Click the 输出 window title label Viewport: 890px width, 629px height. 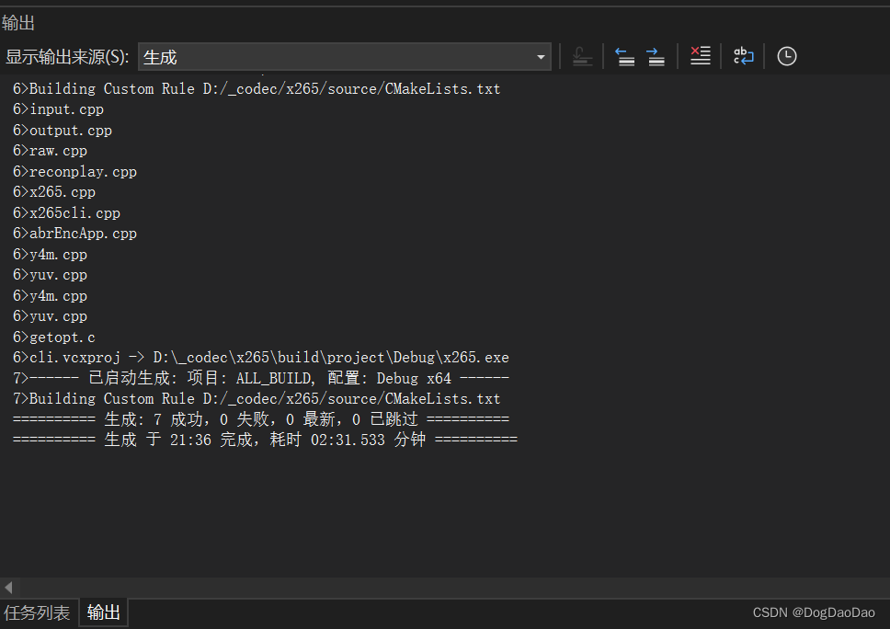point(20,22)
